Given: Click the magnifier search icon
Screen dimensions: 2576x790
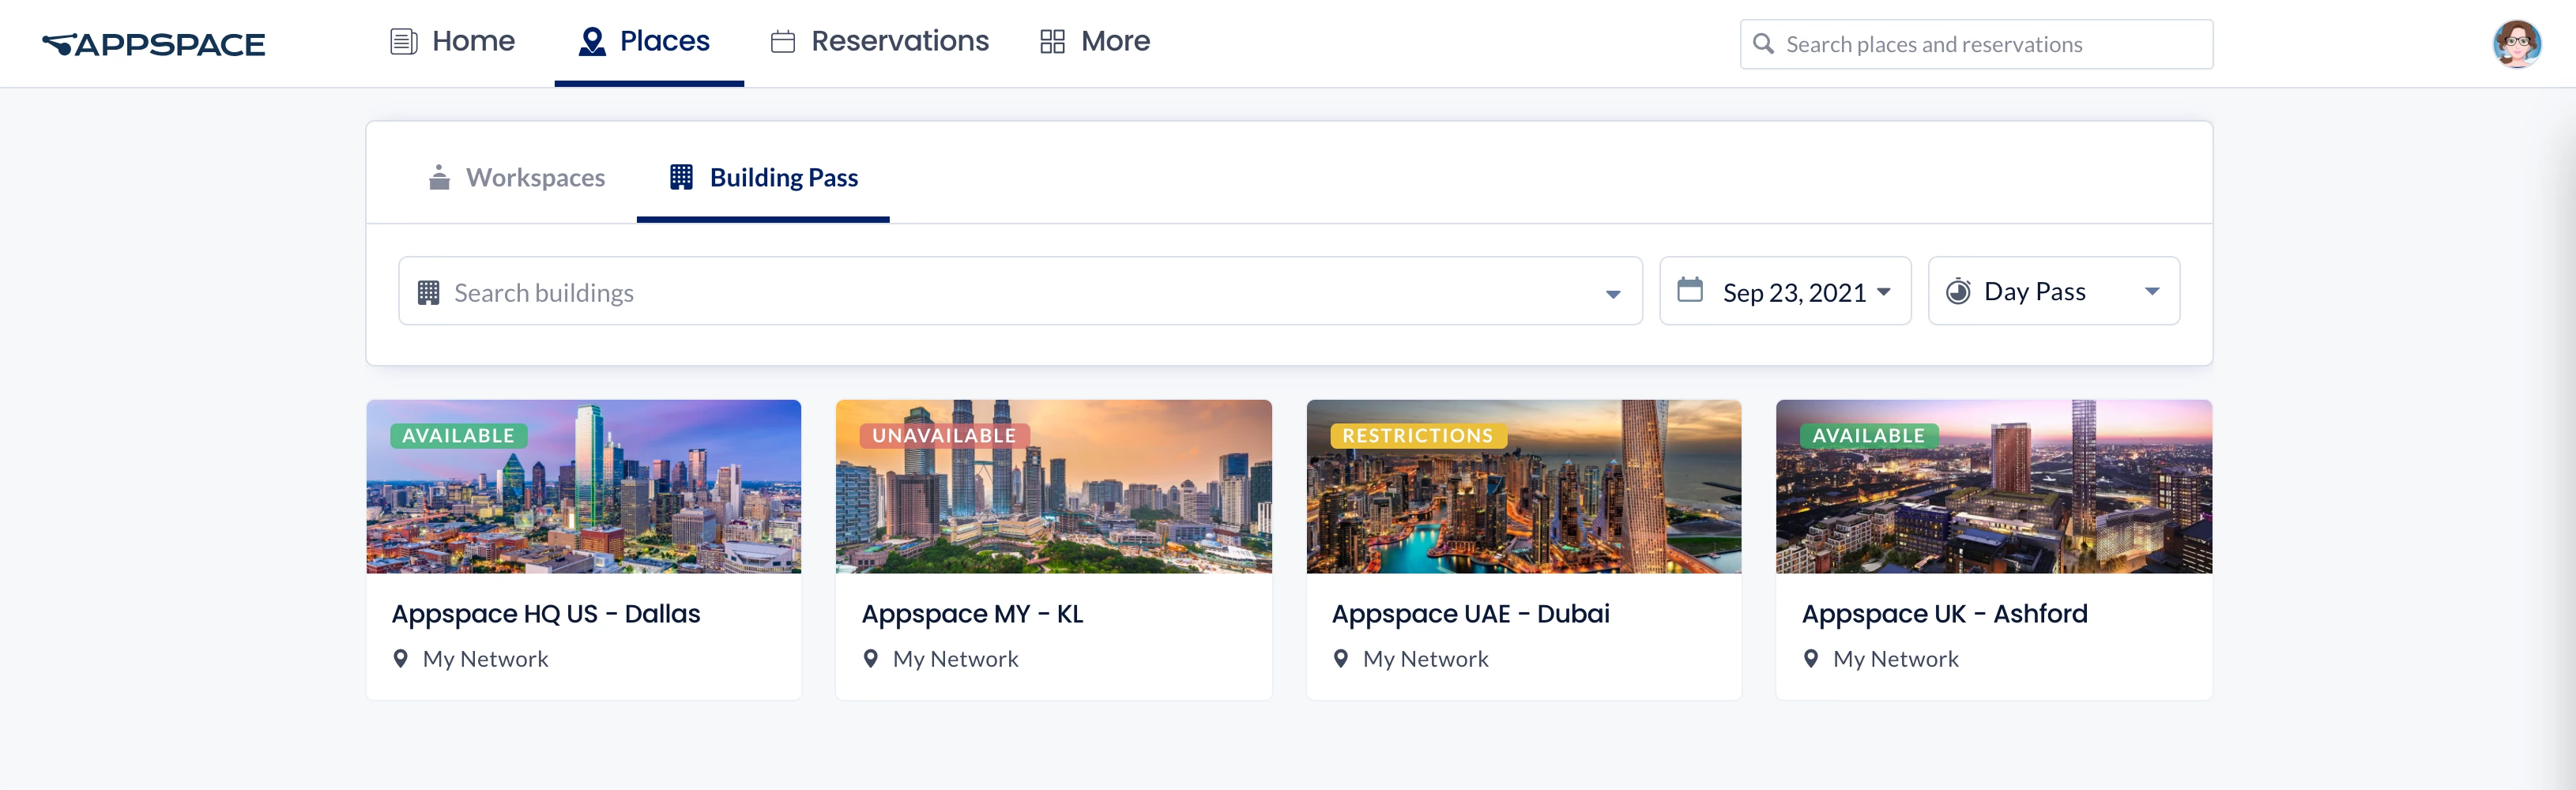Looking at the screenshot, I should click(1764, 44).
